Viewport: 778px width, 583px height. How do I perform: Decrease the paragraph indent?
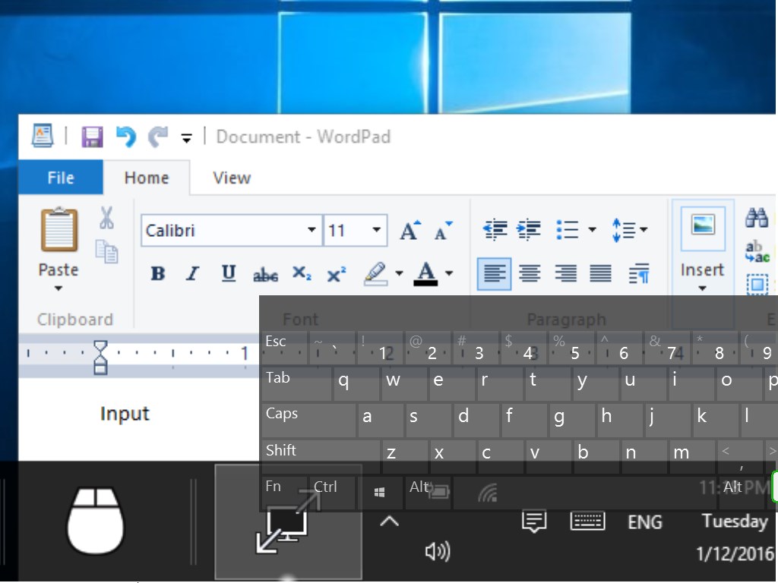[x=495, y=229]
